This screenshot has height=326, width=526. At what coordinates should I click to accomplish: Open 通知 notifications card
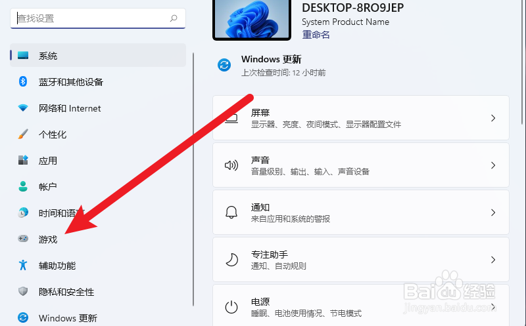pos(360,213)
